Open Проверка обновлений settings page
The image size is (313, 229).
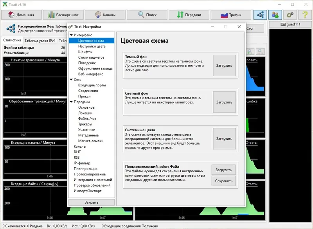(92, 185)
